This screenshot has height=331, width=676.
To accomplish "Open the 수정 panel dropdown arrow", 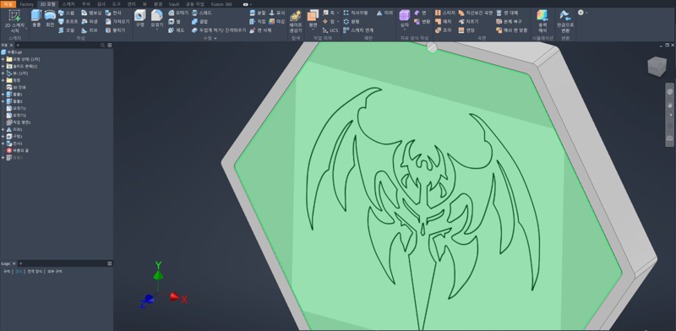I will 215,38.
